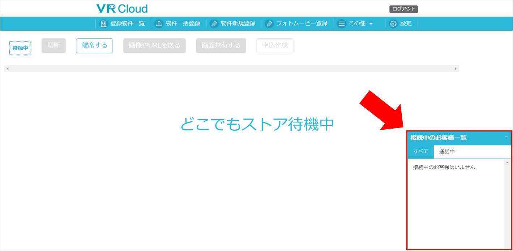Click the 申込作成 button
513x251 pixels.
point(275,46)
